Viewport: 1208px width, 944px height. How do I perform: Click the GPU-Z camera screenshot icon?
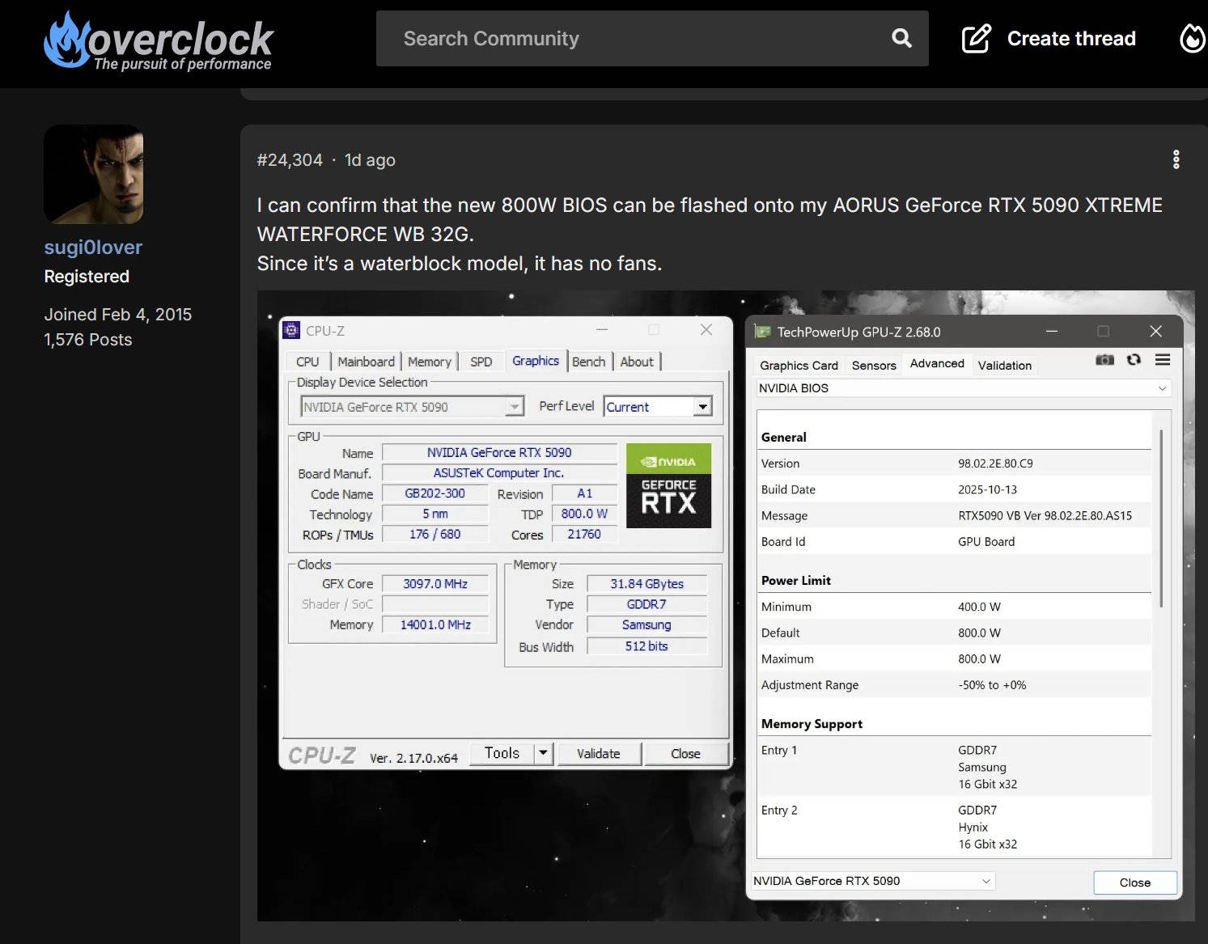[x=1104, y=360]
